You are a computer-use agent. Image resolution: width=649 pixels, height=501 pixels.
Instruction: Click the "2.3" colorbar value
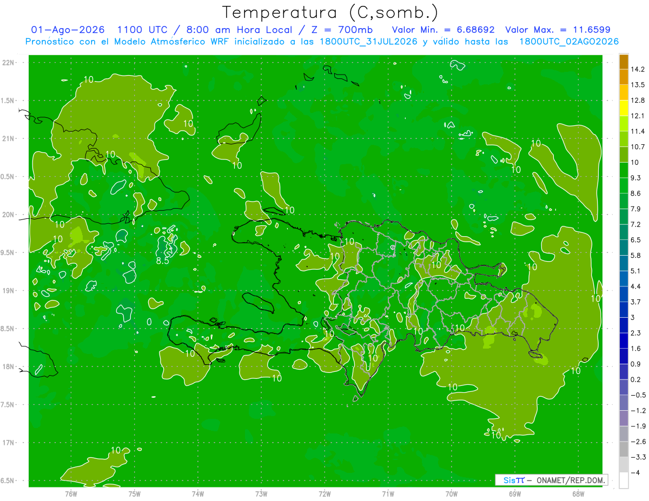pyautogui.click(x=636, y=333)
